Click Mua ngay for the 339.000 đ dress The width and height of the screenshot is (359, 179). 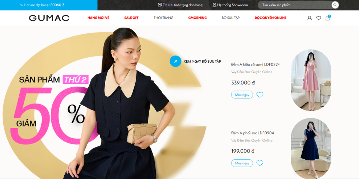click(x=242, y=95)
